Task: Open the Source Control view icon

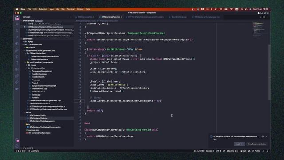Action: [17, 37]
